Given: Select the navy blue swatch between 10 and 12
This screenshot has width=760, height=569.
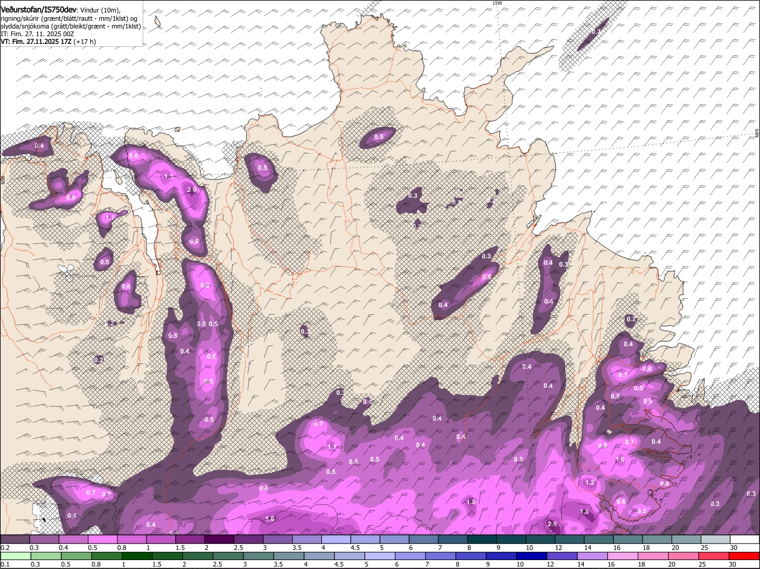Looking at the screenshot, I should click(531, 557).
